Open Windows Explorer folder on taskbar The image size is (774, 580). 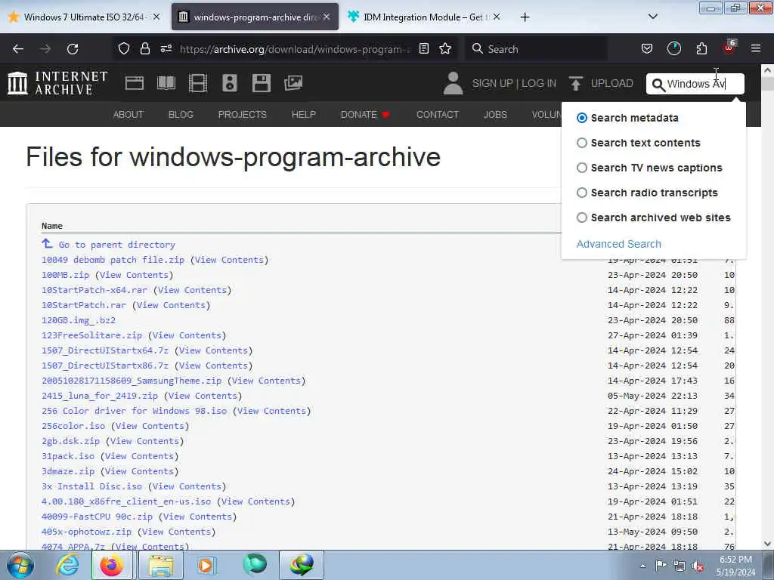click(161, 565)
